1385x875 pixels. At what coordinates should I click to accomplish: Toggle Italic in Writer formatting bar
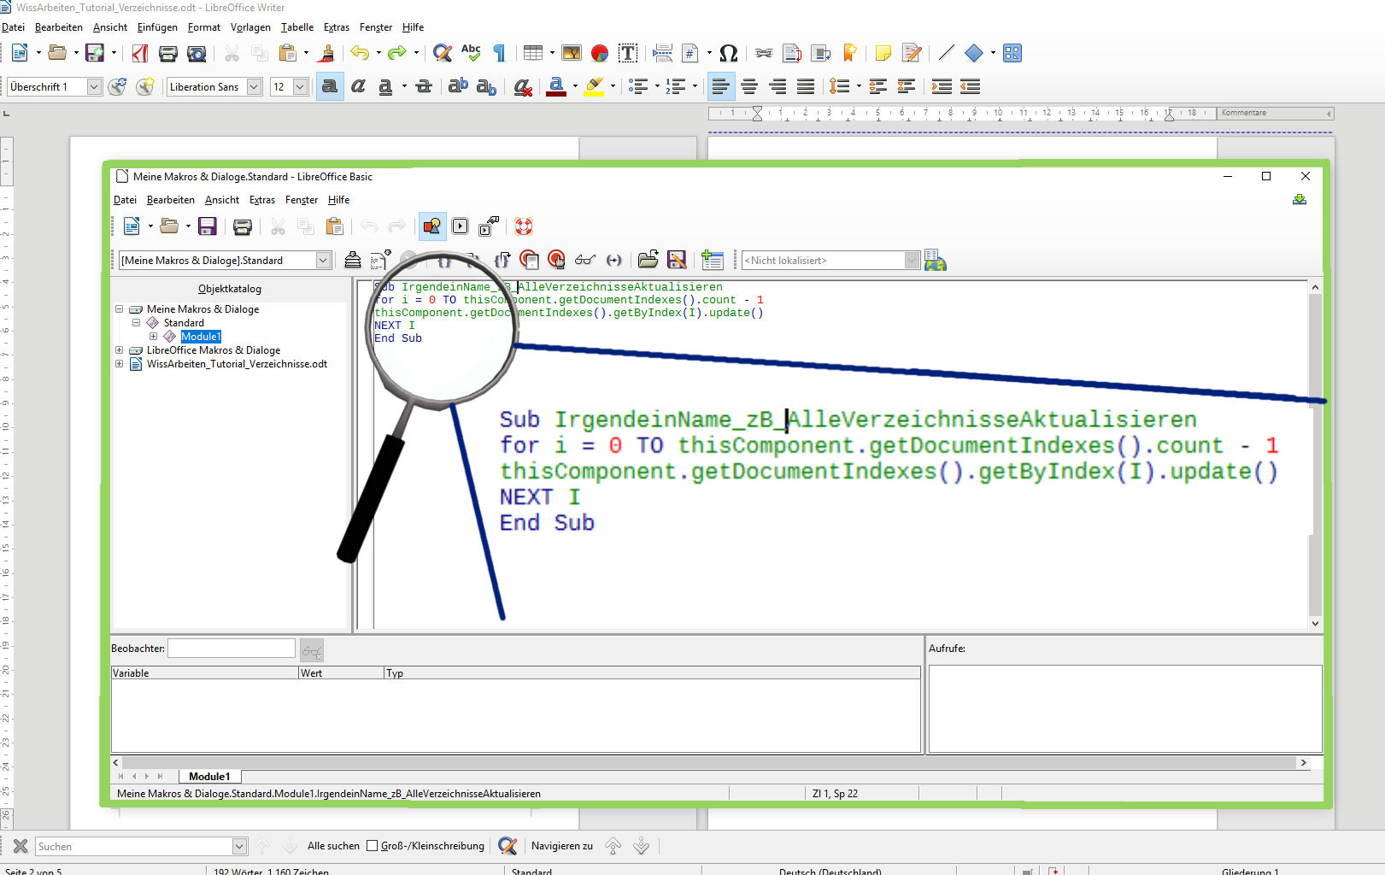coord(358,86)
